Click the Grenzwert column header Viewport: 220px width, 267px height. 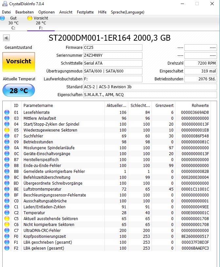[x=164, y=105]
